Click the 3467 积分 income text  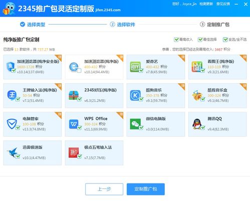pyautogui.click(x=222, y=50)
